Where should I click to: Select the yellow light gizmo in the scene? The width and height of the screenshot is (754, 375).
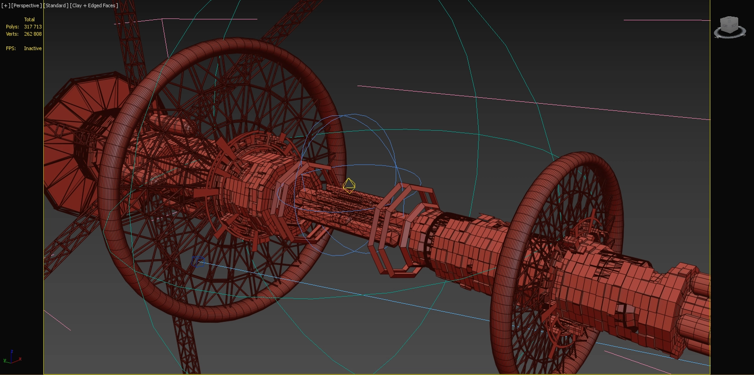coord(349,186)
